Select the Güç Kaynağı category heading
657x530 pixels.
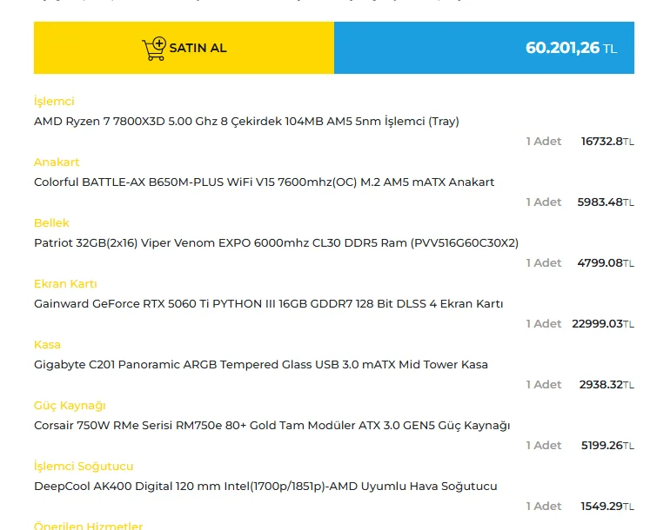pos(70,406)
